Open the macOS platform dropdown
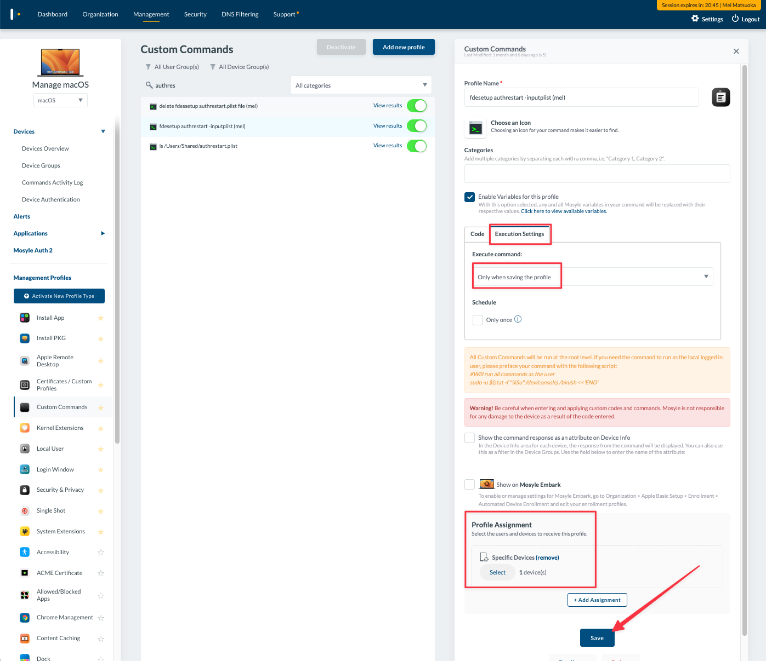 point(60,100)
